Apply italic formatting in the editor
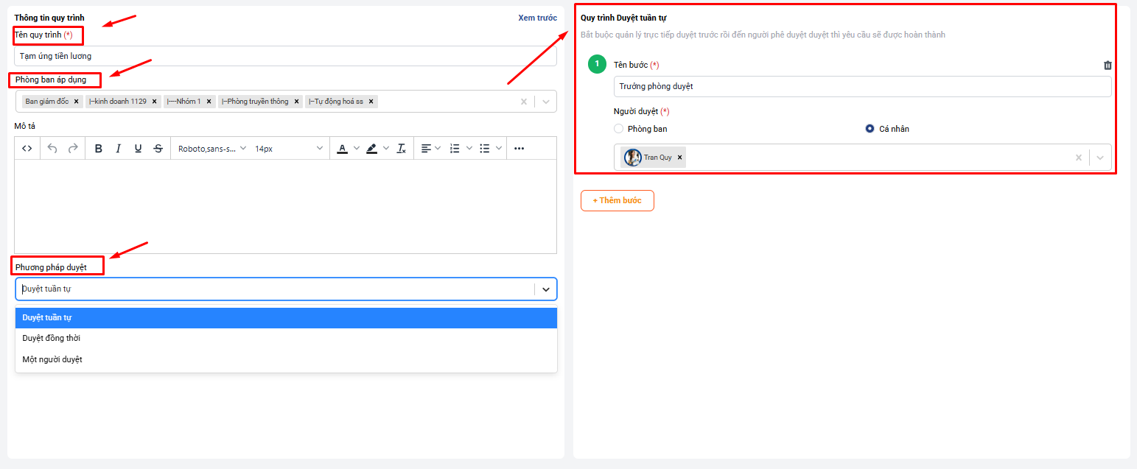 118,149
